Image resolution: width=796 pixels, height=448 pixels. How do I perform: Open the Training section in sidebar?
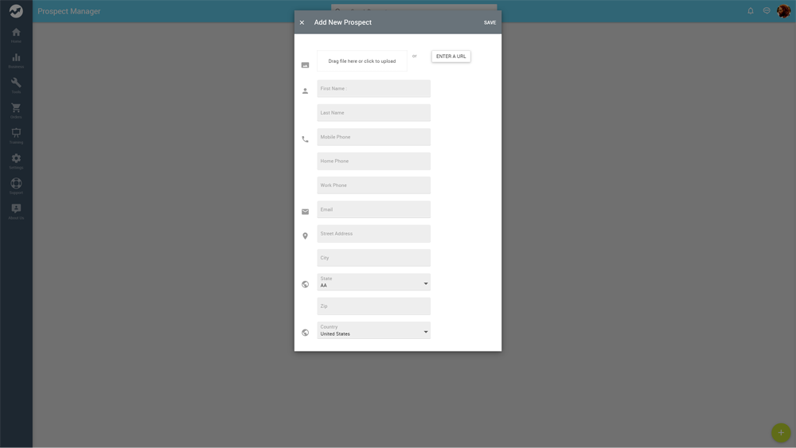click(x=16, y=135)
